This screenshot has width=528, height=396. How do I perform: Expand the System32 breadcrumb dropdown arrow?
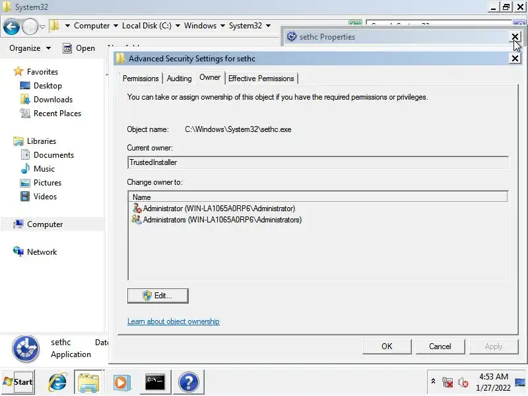[268, 26]
